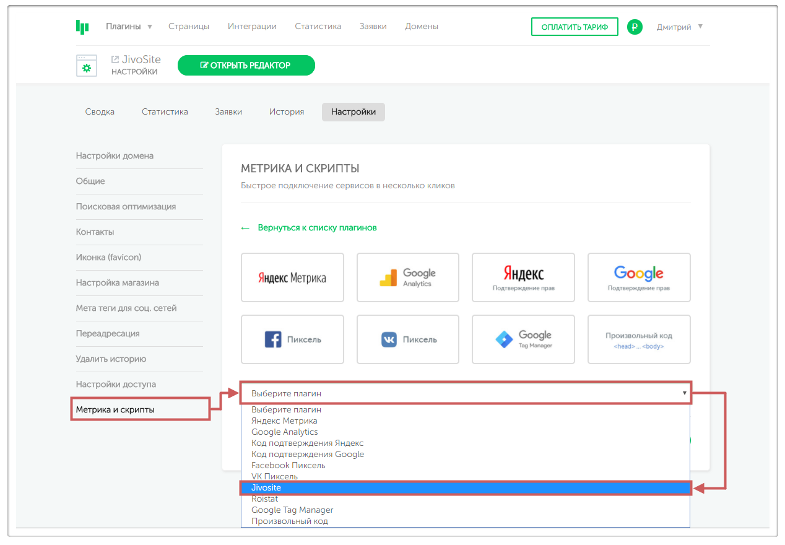
Task: Open the Facebook Пиксель plugin tile
Action: (292, 339)
